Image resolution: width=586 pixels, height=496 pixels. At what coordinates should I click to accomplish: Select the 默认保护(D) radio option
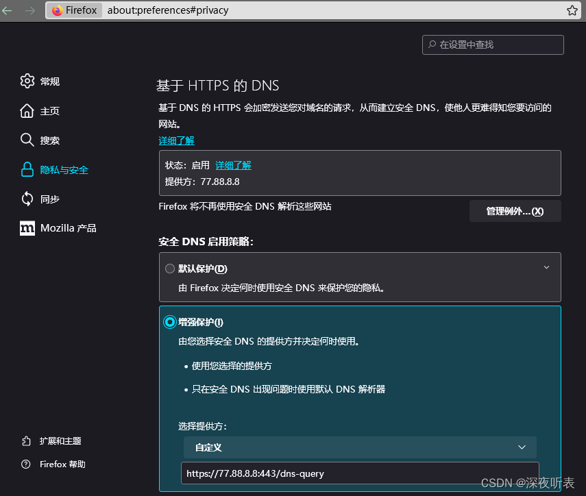tap(170, 269)
